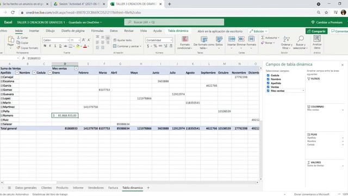
Task: Open the Mes ventas column filter dropdown
Action: (76, 68)
